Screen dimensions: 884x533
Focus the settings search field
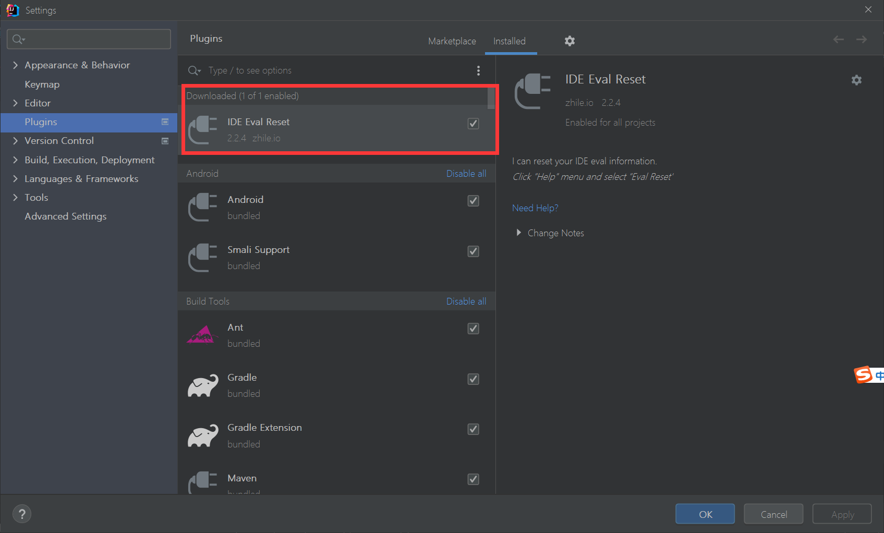89,39
